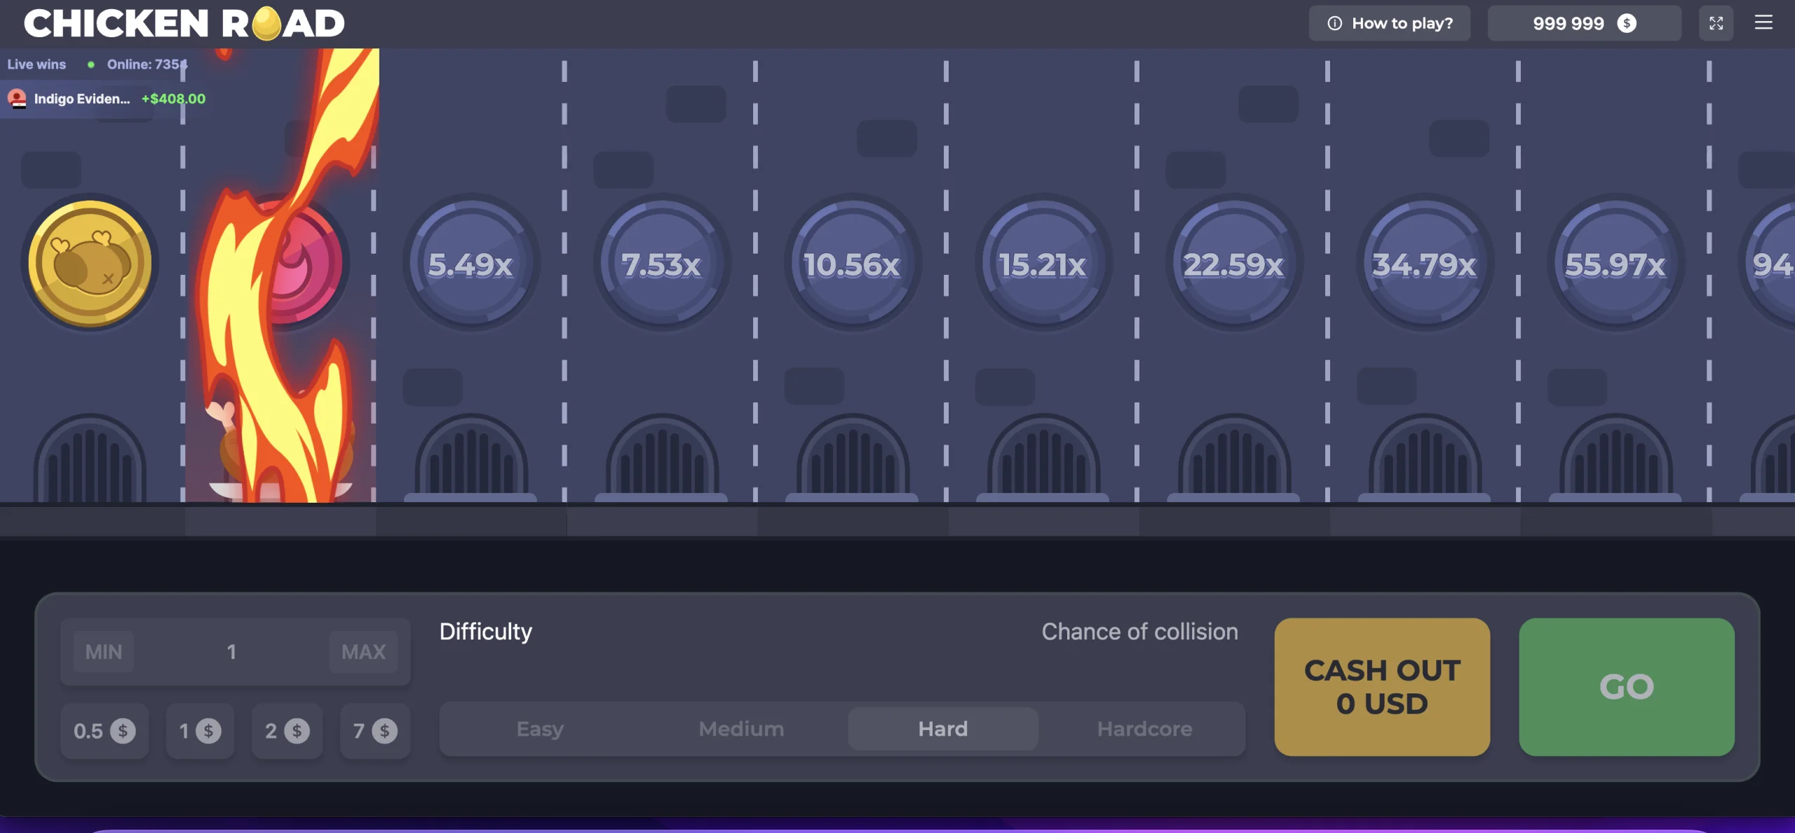Click the Difficulty label
The width and height of the screenshot is (1795, 833).
click(486, 632)
